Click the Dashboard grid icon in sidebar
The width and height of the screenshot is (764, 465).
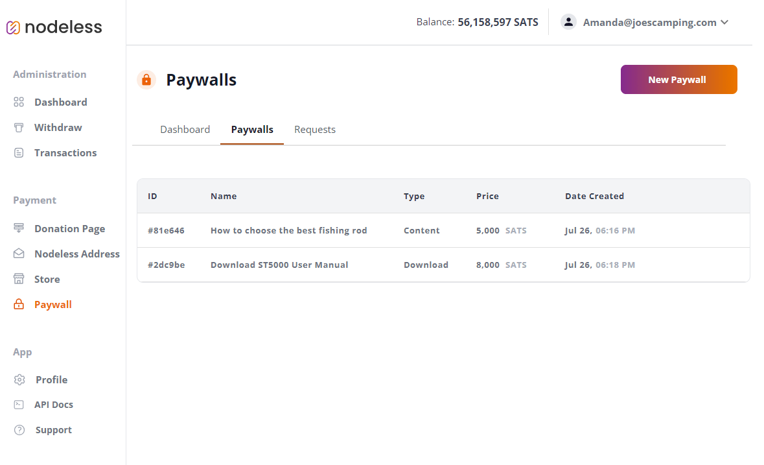pyautogui.click(x=19, y=102)
